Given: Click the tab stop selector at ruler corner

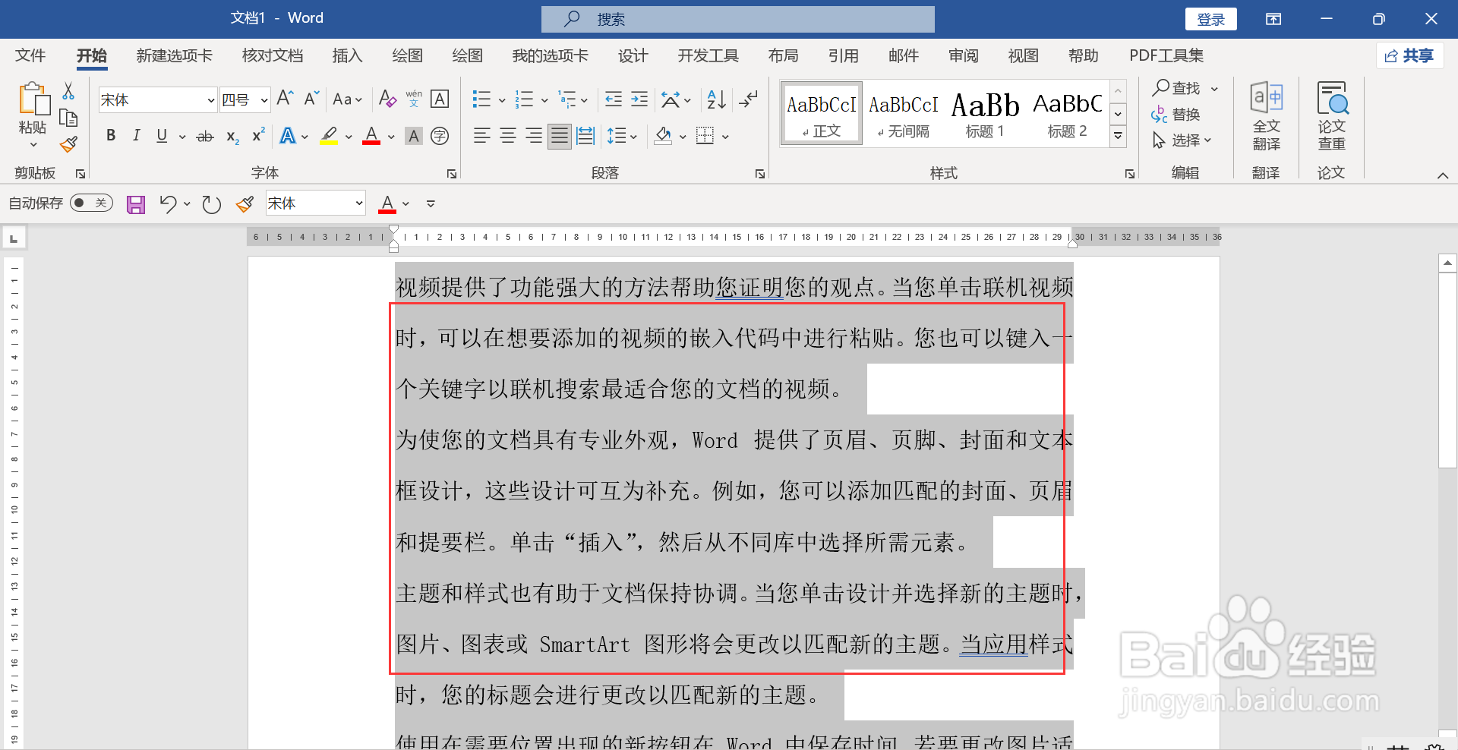Looking at the screenshot, I should tap(14, 239).
